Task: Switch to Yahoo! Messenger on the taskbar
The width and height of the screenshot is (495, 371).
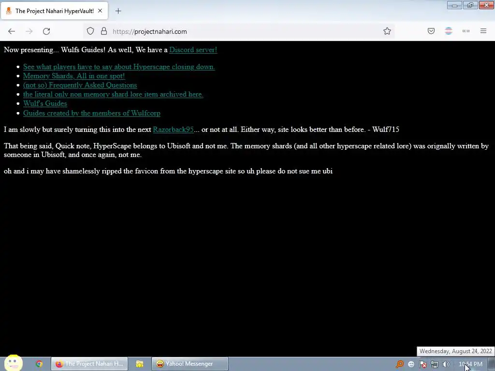Action: (x=189, y=364)
